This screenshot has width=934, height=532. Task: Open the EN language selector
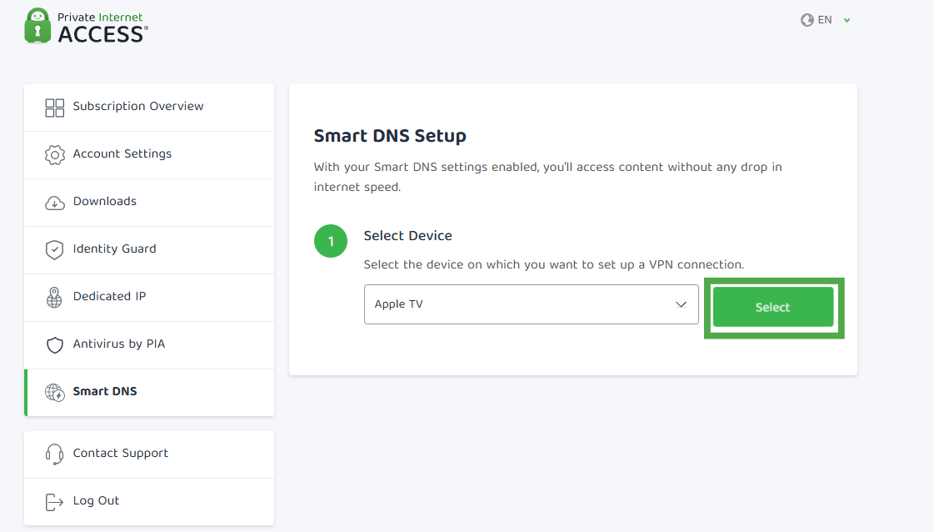pos(825,20)
